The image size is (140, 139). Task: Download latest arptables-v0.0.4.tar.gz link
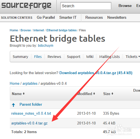click(96, 73)
